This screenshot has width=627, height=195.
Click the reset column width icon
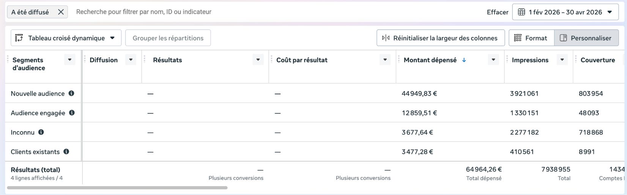(x=386, y=38)
